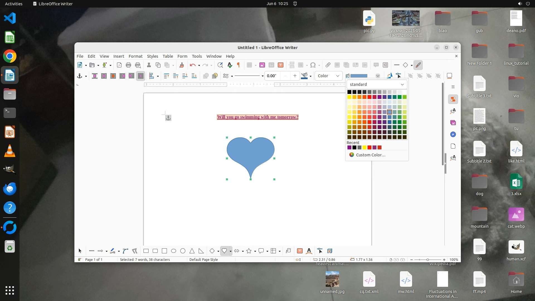The height and width of the screenshot is (301, 535).
Task: Click the Rectangle drawing tool
Action: click(x=146, y=251)
